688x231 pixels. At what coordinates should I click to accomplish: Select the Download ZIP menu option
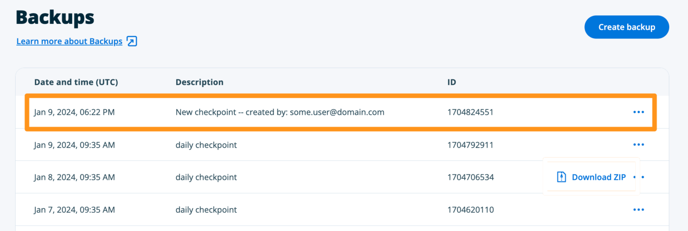598,177
